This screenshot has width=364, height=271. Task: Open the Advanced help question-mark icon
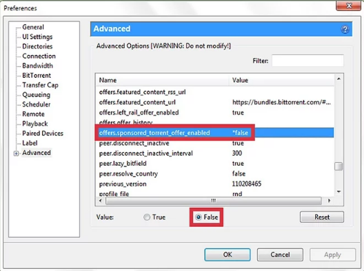(345, 29)
